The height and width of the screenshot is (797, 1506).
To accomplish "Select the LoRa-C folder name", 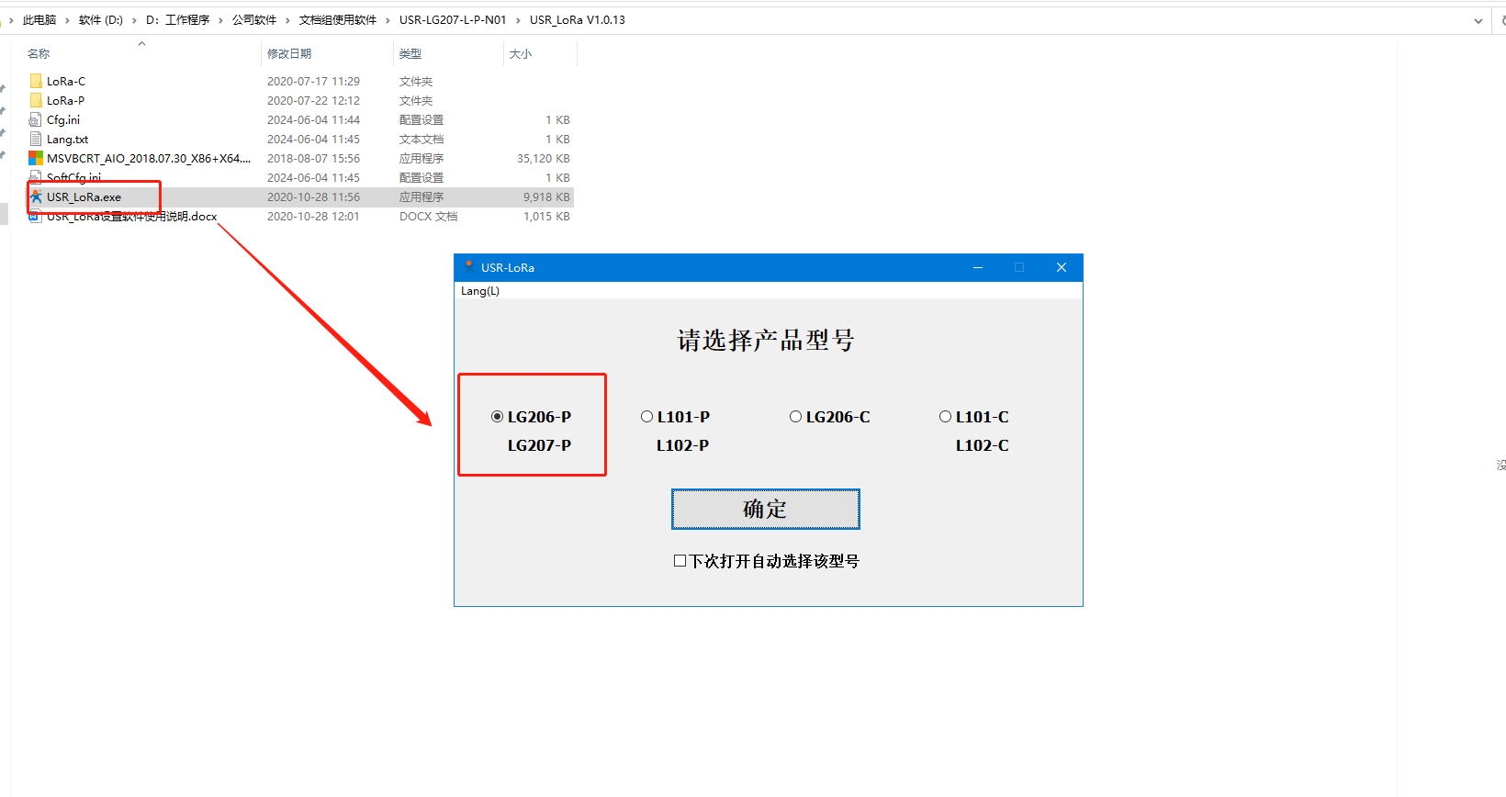I will coord(66,82).
